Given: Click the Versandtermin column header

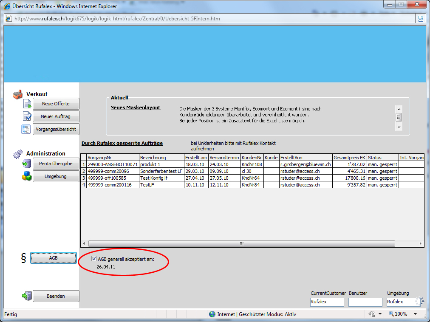Looking at the screenshot, I should tap(225, 158).
